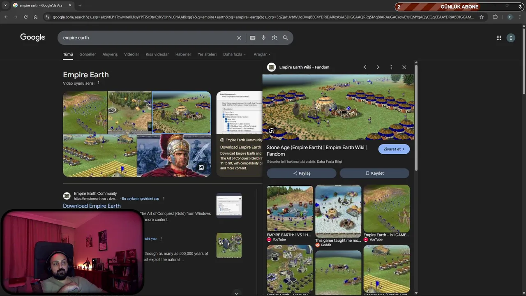Clear the search box with the X
526x296 pixels.
pyautogui.click(x=239, y=38)
